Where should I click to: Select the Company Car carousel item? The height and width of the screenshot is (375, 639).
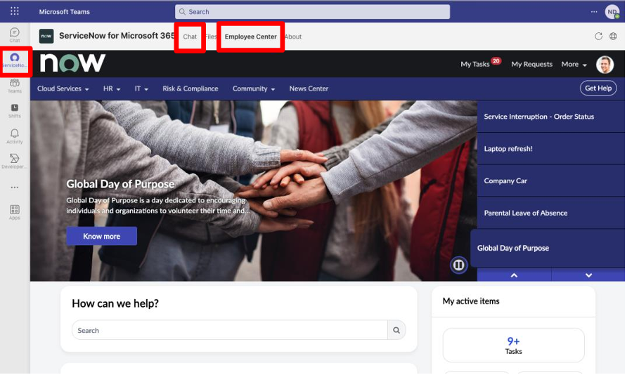tap(550, 180)
